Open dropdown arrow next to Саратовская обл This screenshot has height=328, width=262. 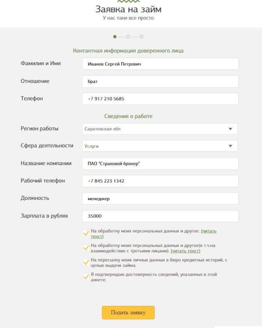click(x=231, y=129)
